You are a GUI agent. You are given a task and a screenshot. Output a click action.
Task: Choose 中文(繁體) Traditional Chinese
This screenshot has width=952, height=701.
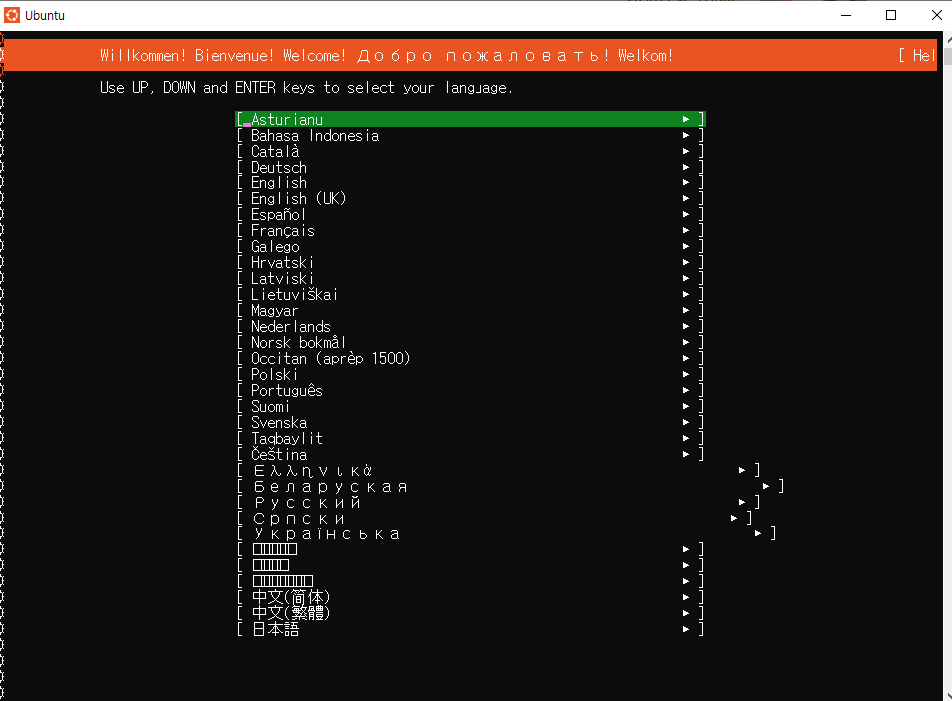(x=471, y=613)
